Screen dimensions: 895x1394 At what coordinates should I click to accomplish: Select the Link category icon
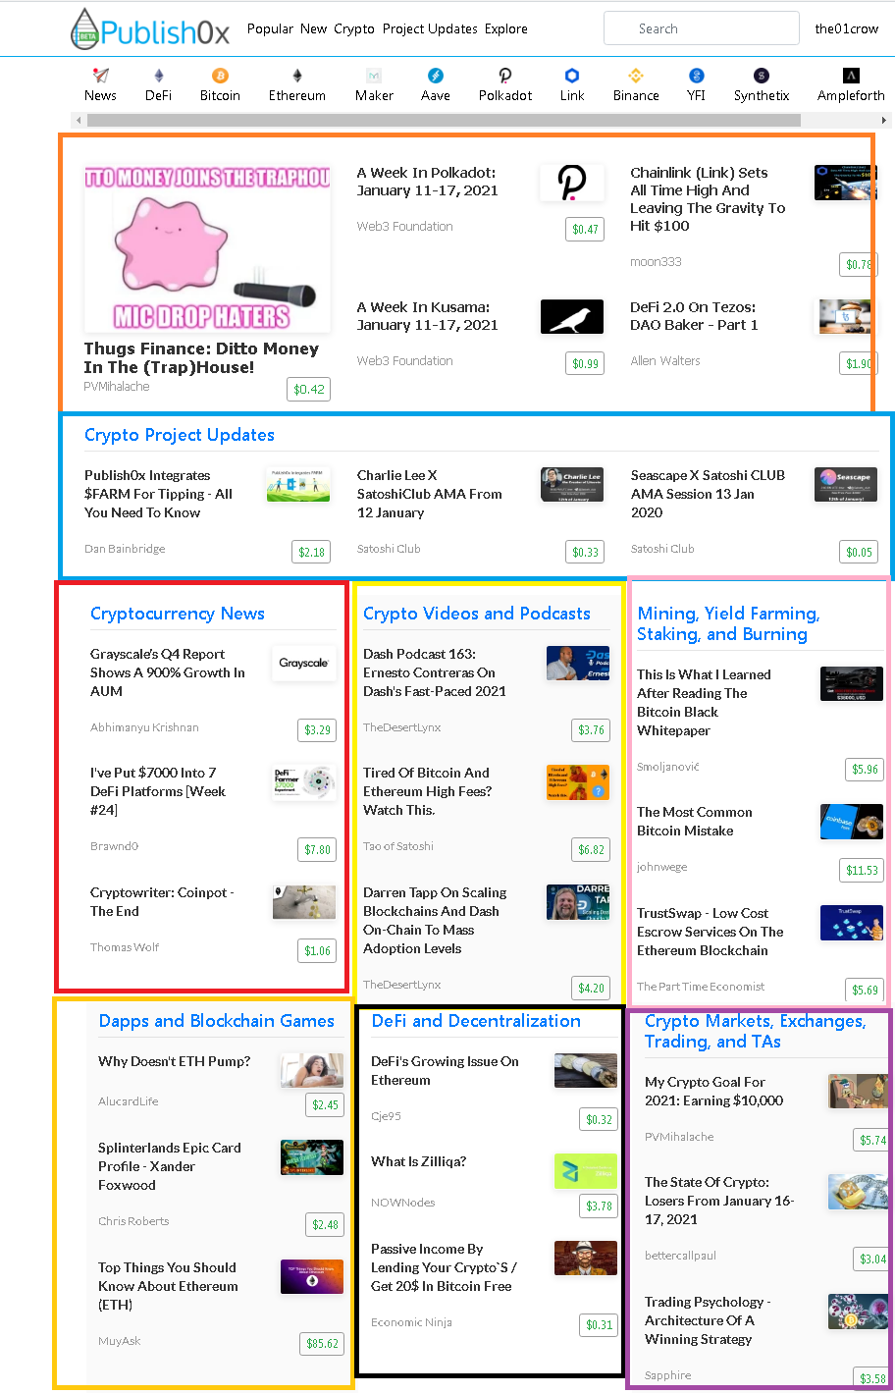[572, 76]
